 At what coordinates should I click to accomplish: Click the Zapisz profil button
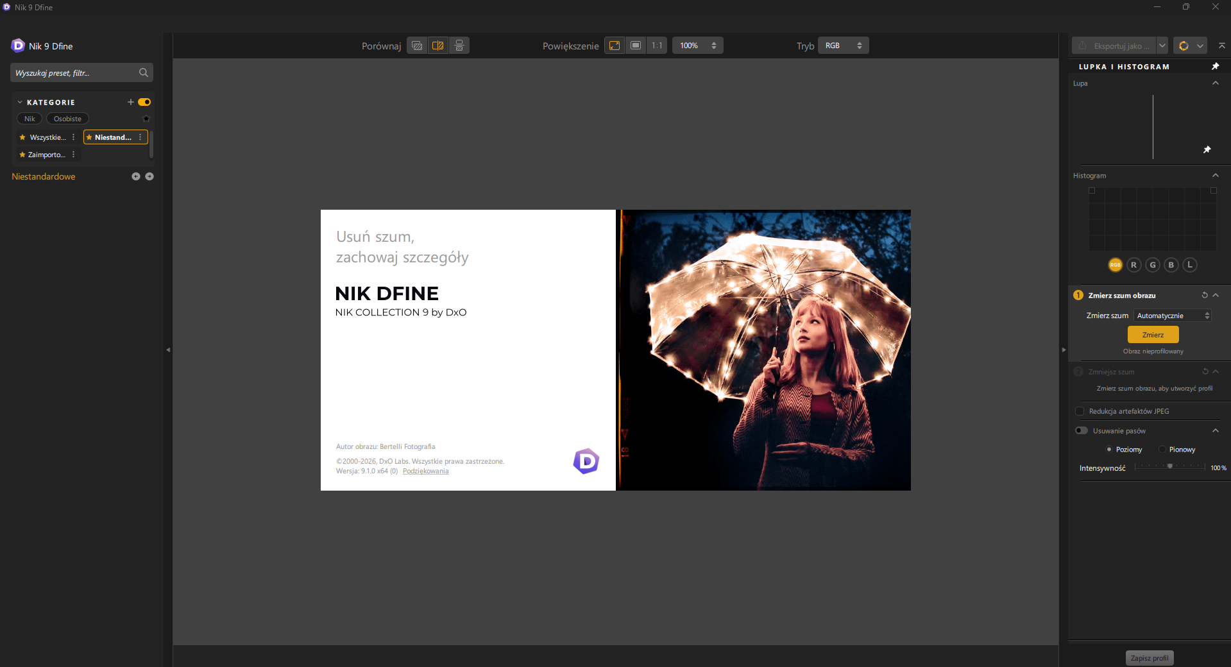click(x=1150, y=658)
